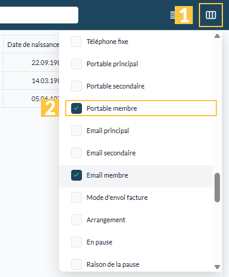The width and height of the screenshot is (229, 277).
Task: Toggle the Mode d'envoi facture checkbox
Action: click(x=77, y=198)
